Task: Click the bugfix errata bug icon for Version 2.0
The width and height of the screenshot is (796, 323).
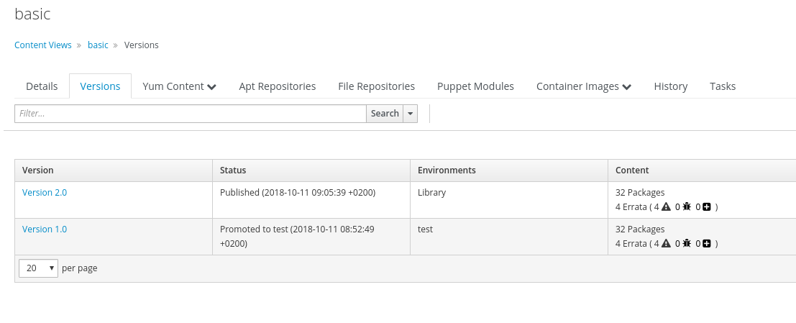Action: tap(687, 206)
